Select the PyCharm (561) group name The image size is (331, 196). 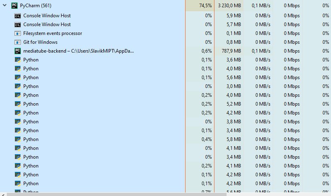[36, 6]
